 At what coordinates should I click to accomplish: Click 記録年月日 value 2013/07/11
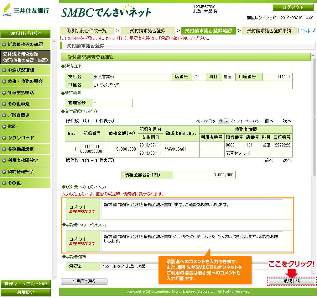[x=150, y=145]
